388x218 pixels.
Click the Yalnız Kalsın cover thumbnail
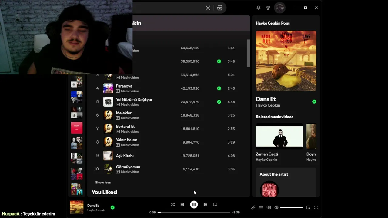click(108, 142)
